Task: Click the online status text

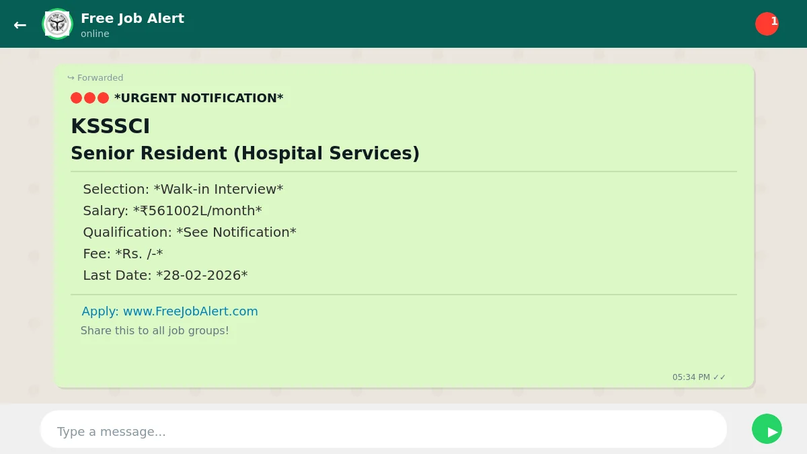Action: (x=95, y=34)
